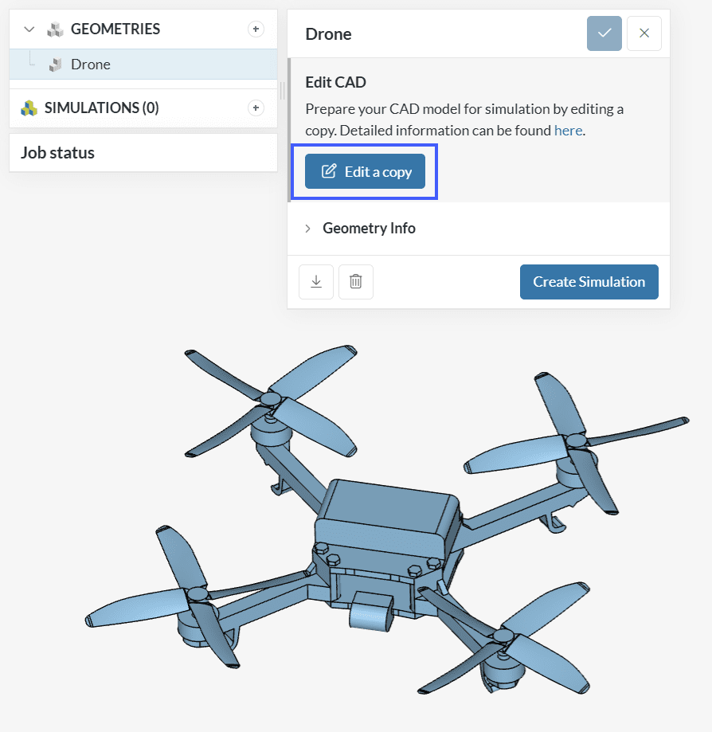Expand the Geometry Info section
712x732 pixels.
[308, 229]
